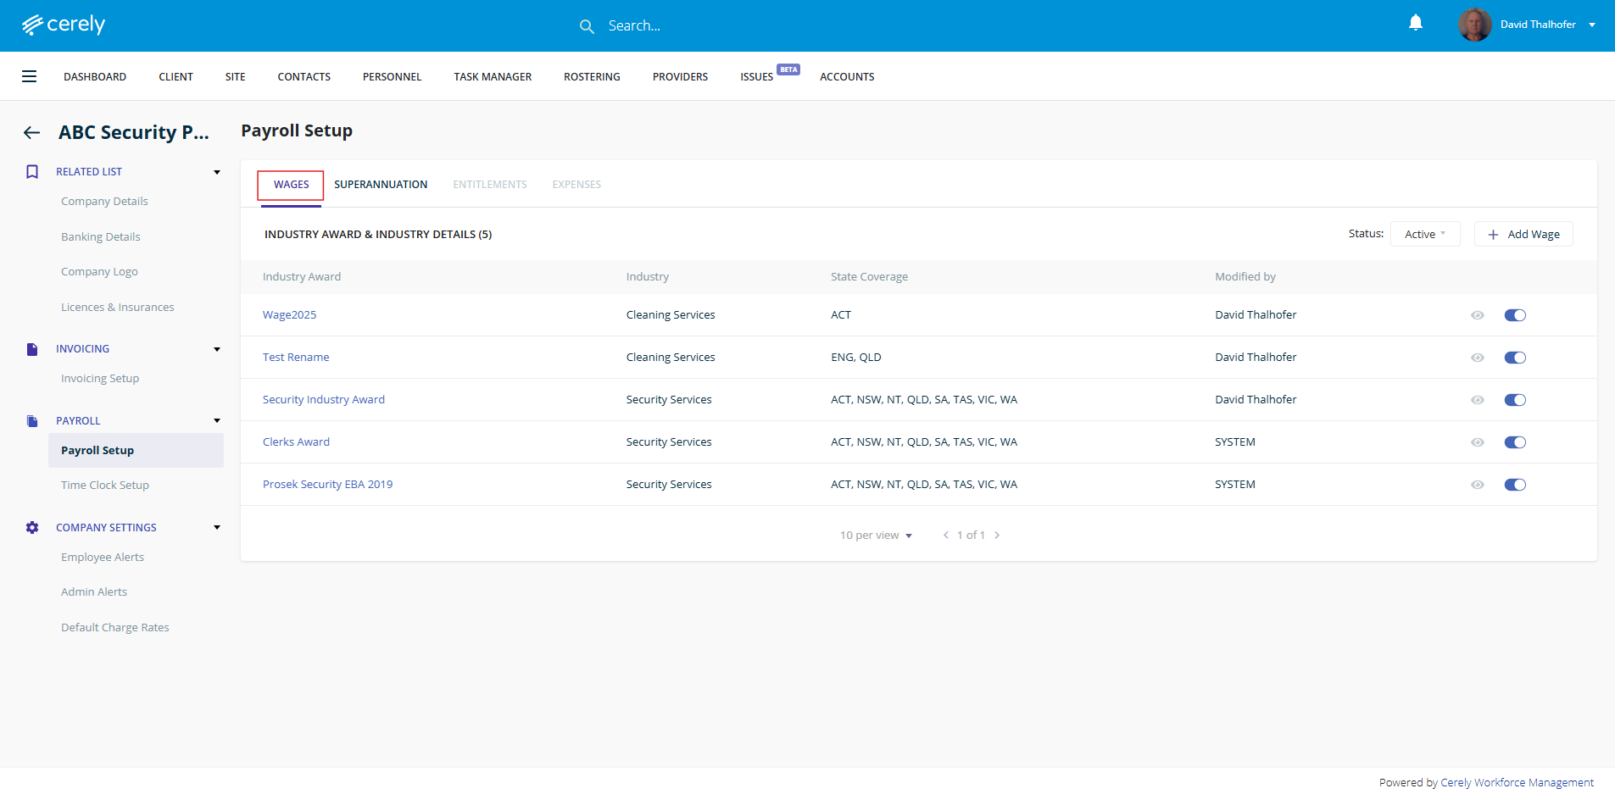This screenshot has width=1615, height=794.
Task: Open the Status Active dropdown
Action: (x=1424, y=234)
